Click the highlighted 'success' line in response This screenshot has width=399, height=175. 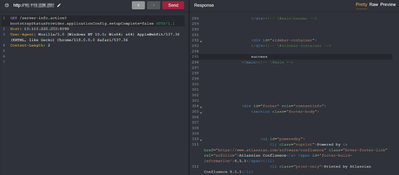(259, 57)
